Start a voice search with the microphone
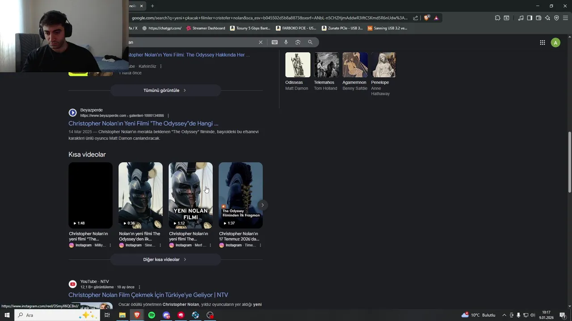The image size is (572, 321). click(286, 42)
